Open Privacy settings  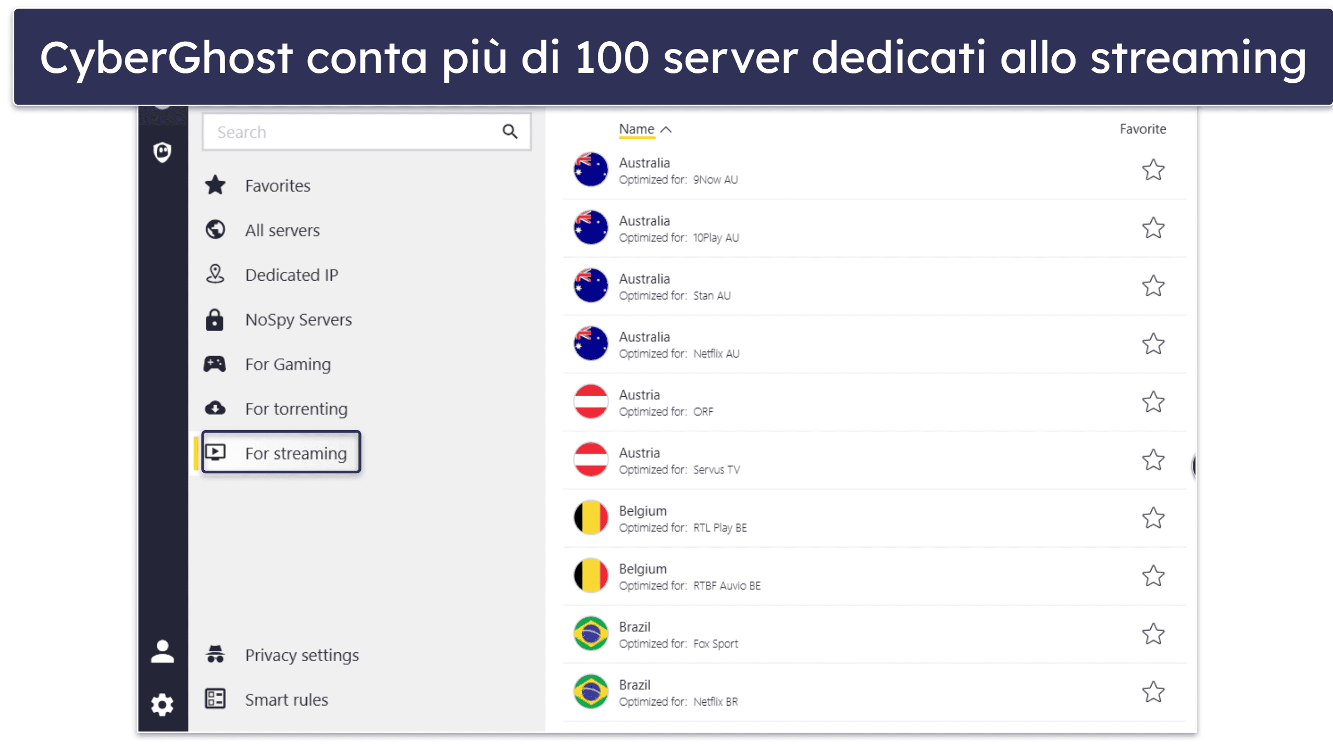(302, 655)
